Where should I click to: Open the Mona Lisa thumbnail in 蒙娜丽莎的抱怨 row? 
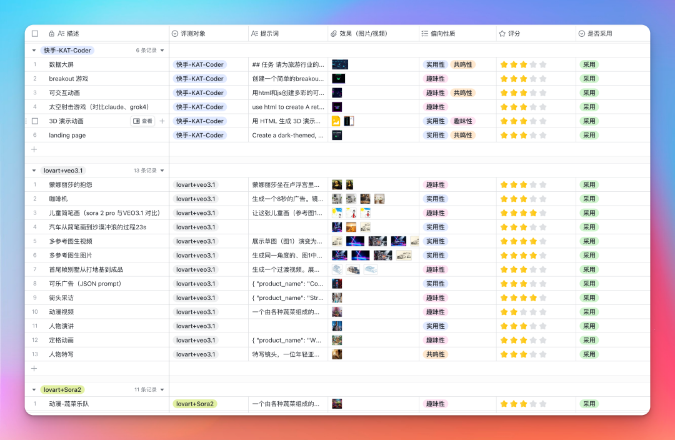pos(337,184)
